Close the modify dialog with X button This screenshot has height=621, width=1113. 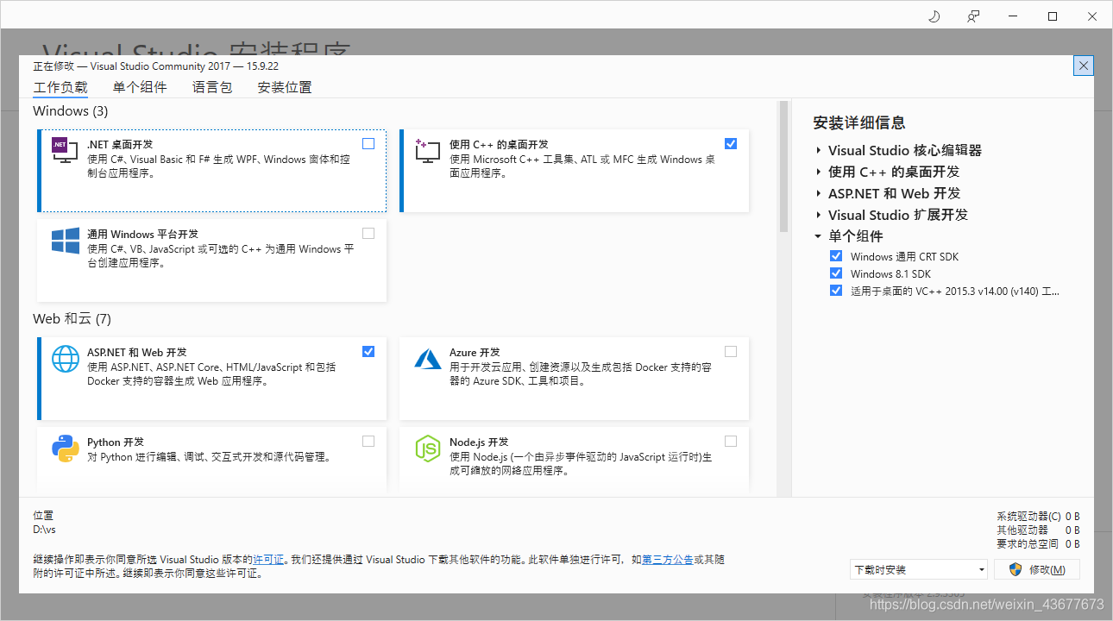click(1085, 66)
